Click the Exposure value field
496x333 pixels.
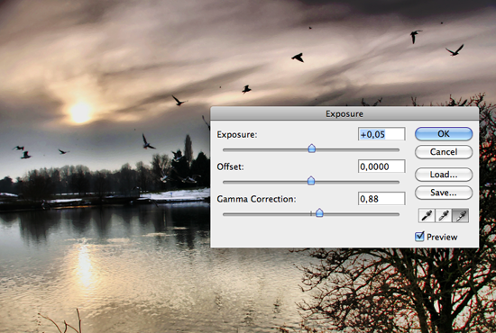pos(381,134)
